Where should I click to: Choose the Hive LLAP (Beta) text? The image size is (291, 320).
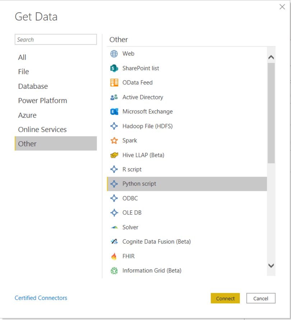[x=143, y=155]
